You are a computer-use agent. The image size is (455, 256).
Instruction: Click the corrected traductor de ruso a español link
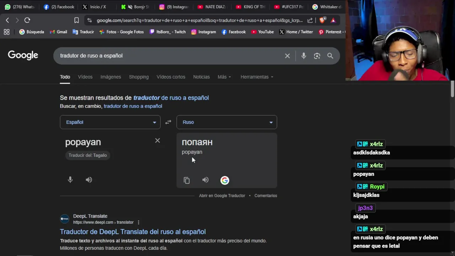171,98
